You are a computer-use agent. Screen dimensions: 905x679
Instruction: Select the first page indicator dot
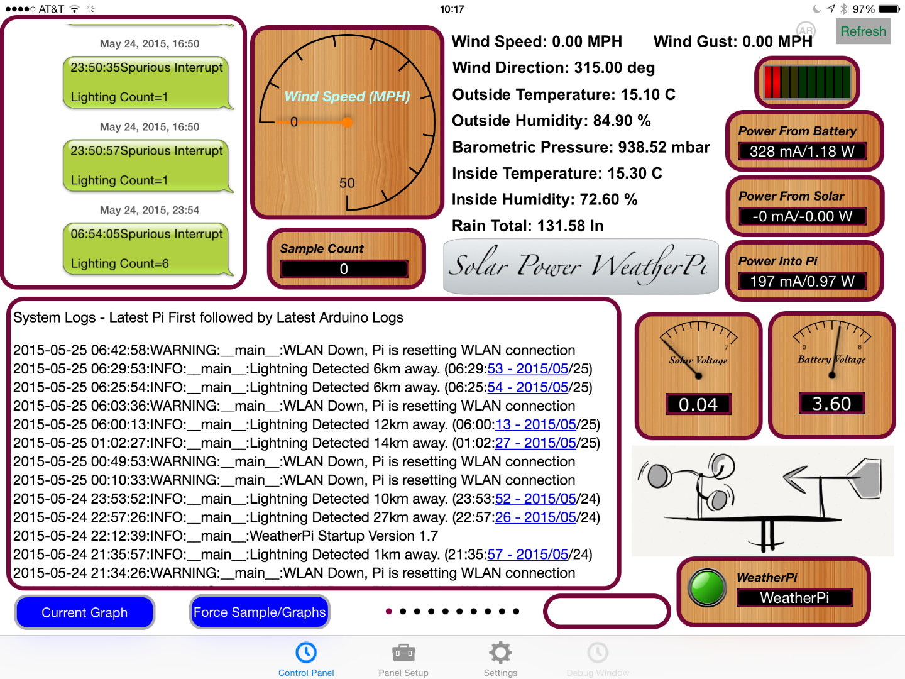tap(390, 610)
